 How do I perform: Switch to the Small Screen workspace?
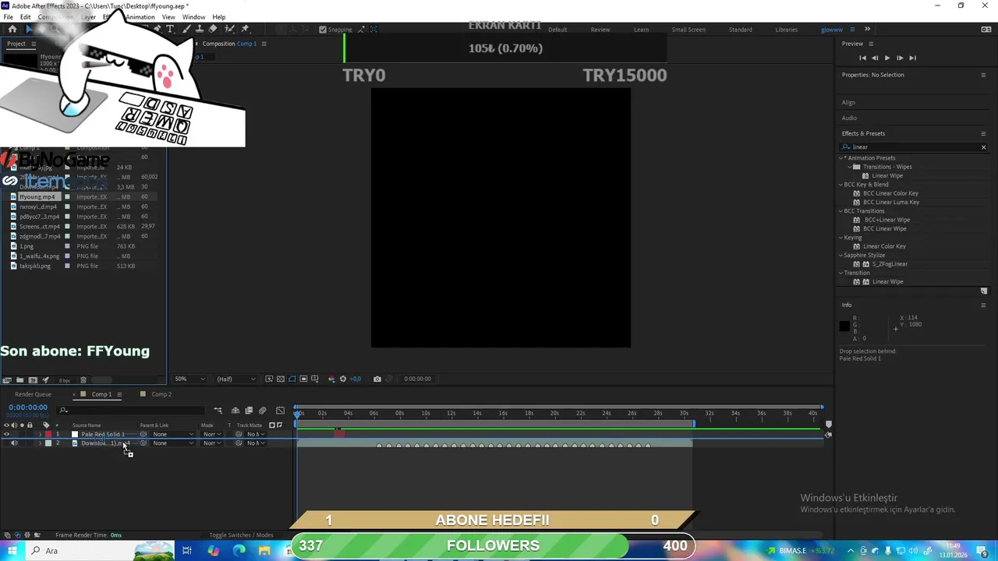688,30
